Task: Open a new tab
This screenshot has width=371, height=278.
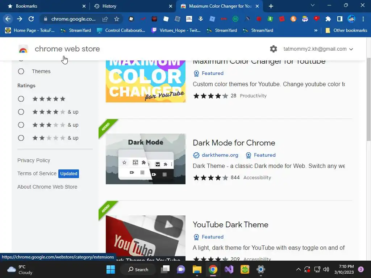Action: [271, 6]
